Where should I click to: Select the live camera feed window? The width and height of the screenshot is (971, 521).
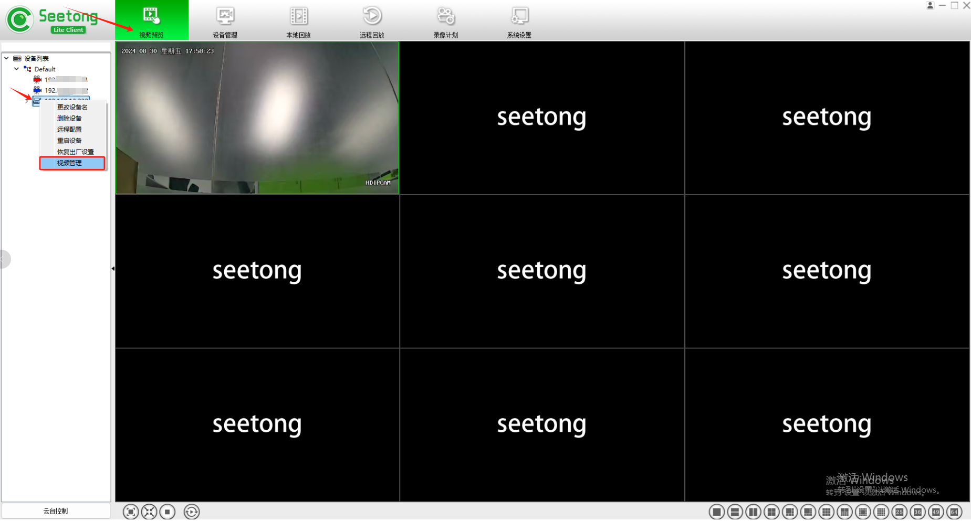tap(257, 118)
